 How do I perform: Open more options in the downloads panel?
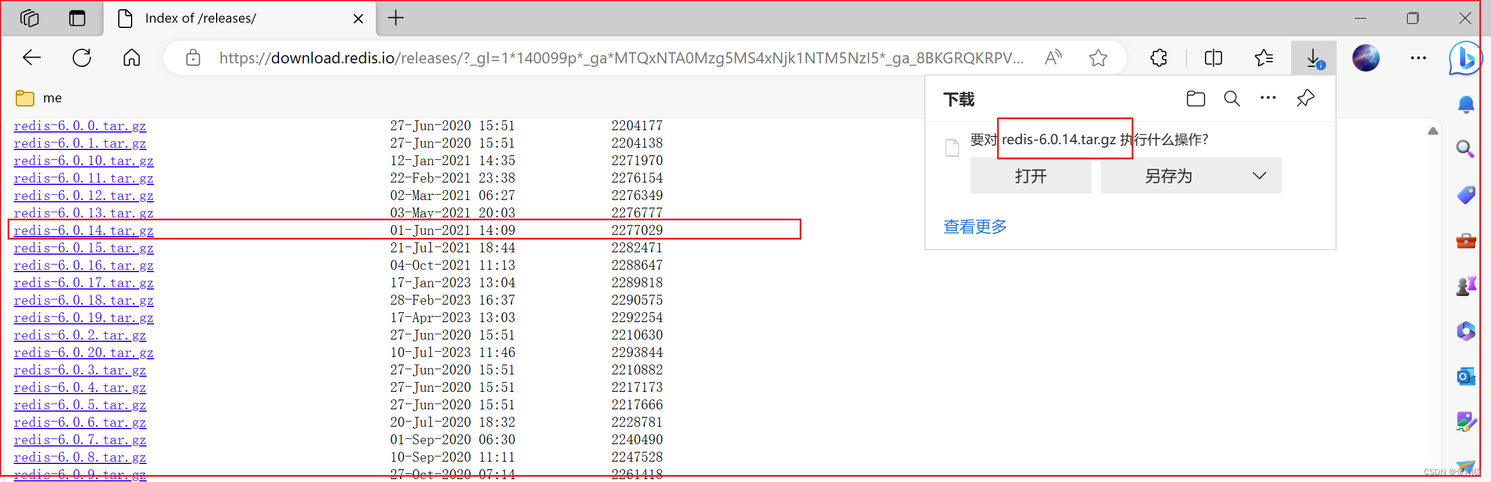click(1268, 98)
